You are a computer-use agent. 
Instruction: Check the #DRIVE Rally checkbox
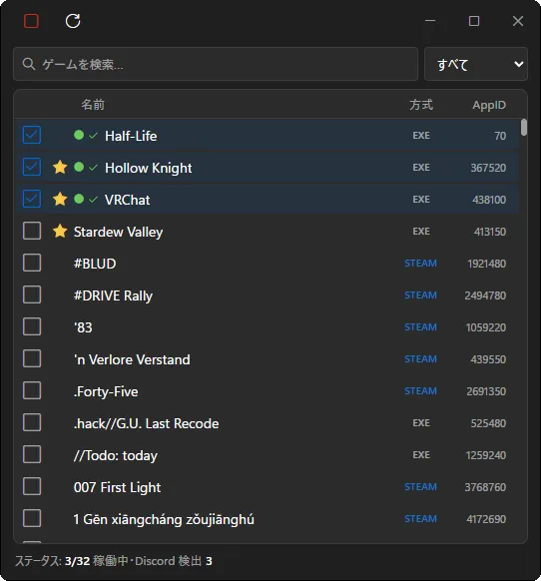pos(32,294)
